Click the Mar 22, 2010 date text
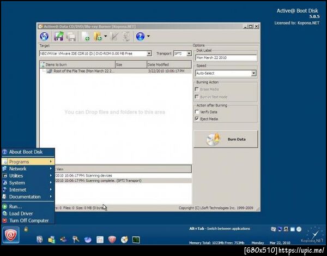 [x=280, y=243]
